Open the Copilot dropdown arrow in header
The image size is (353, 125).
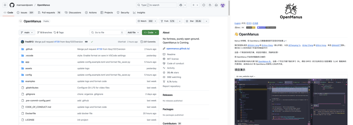[x=185, y=5]
